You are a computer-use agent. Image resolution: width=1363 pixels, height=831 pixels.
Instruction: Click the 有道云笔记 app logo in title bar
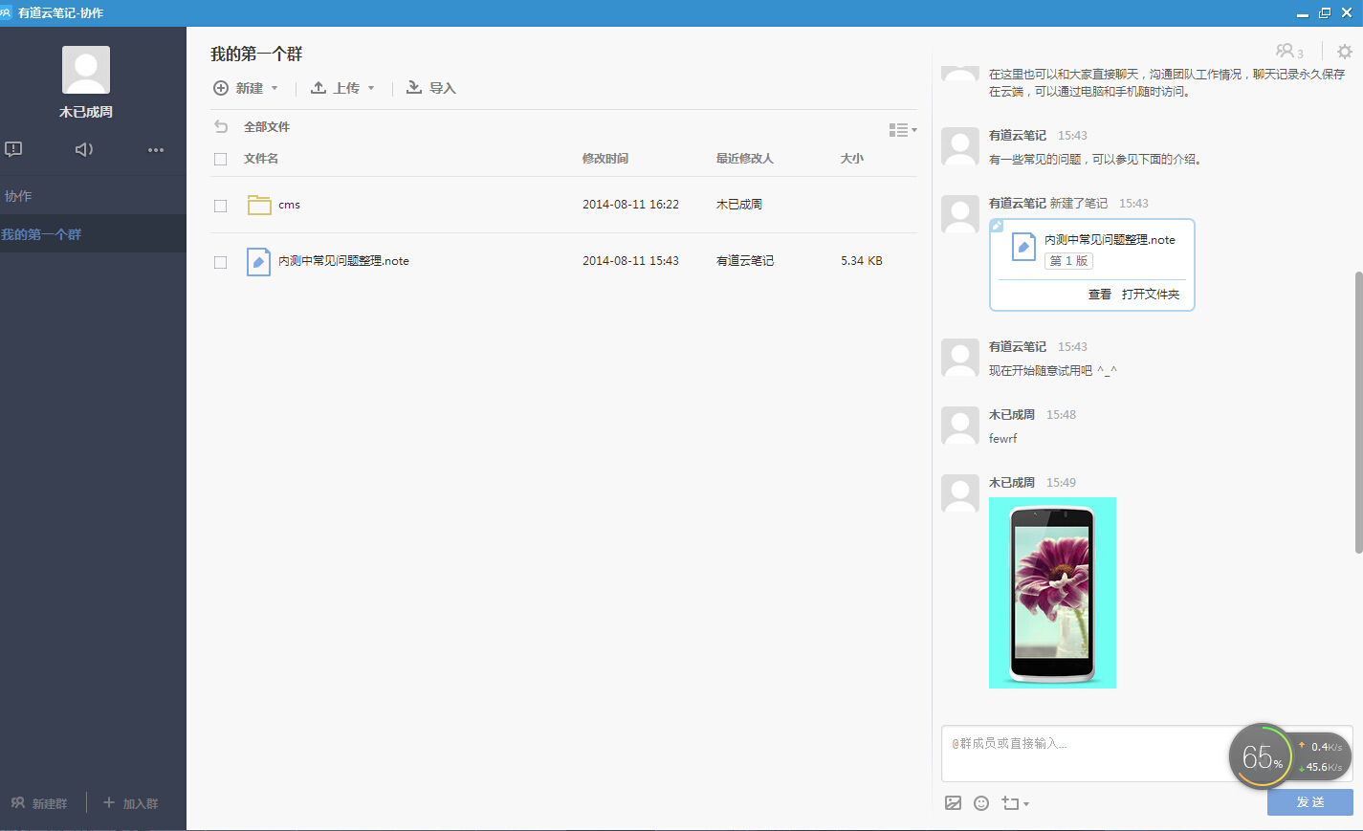[7, 12]
